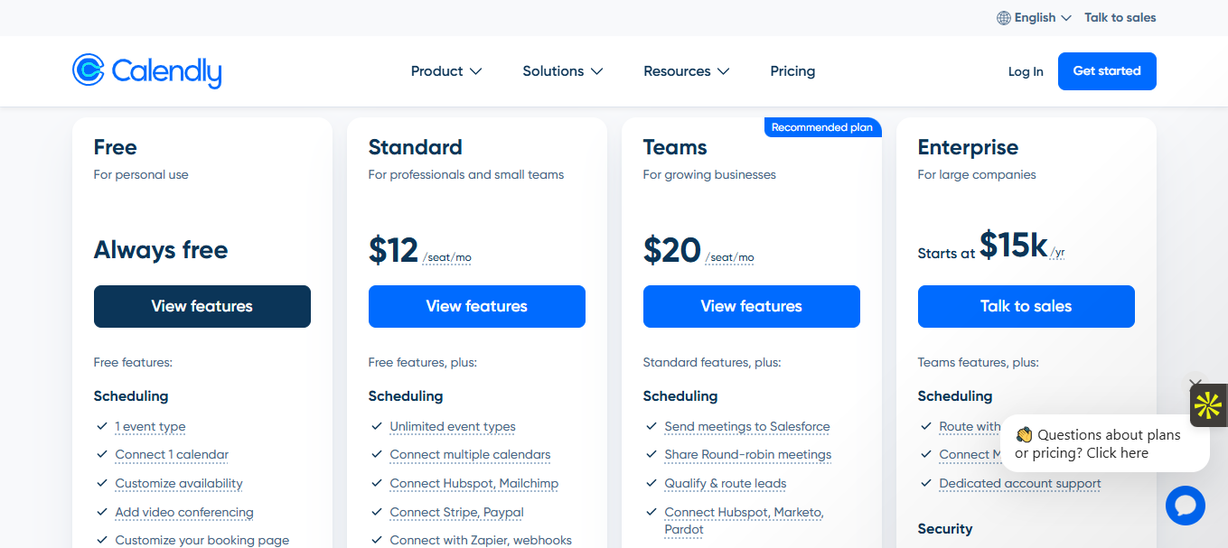Go to the Pricing page
The width and height of the screenshot is (1228, 548).
(x=792, y=71)
